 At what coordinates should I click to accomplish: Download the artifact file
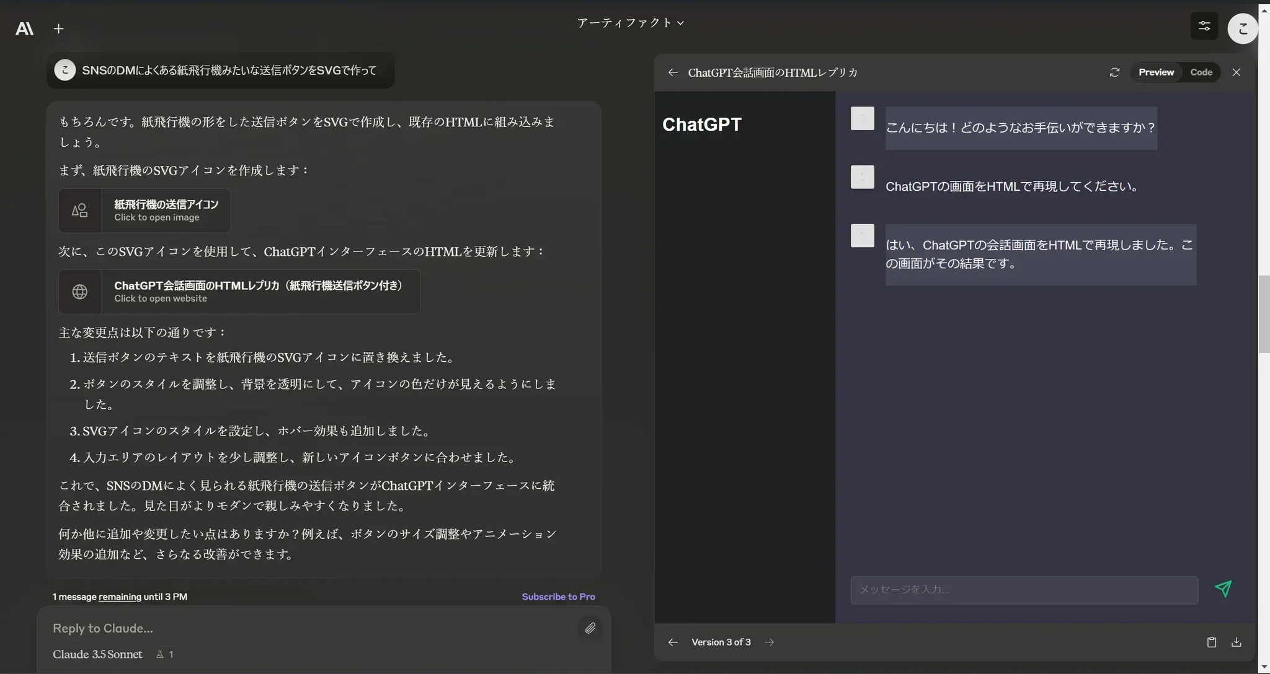point(1236,642)
